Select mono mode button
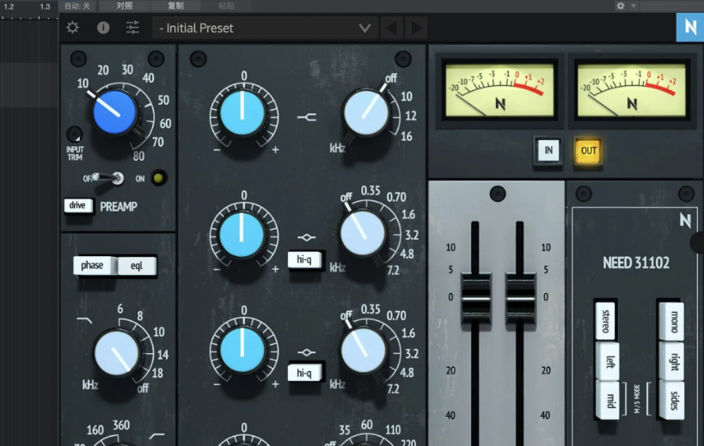This screenshot has height=446, width=704. pyautogui.click(x=671, y=321)
